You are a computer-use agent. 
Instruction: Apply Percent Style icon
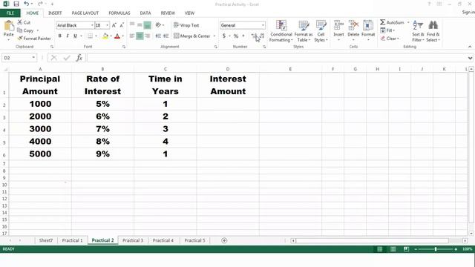pyautogui.click(x=236, y=36)
